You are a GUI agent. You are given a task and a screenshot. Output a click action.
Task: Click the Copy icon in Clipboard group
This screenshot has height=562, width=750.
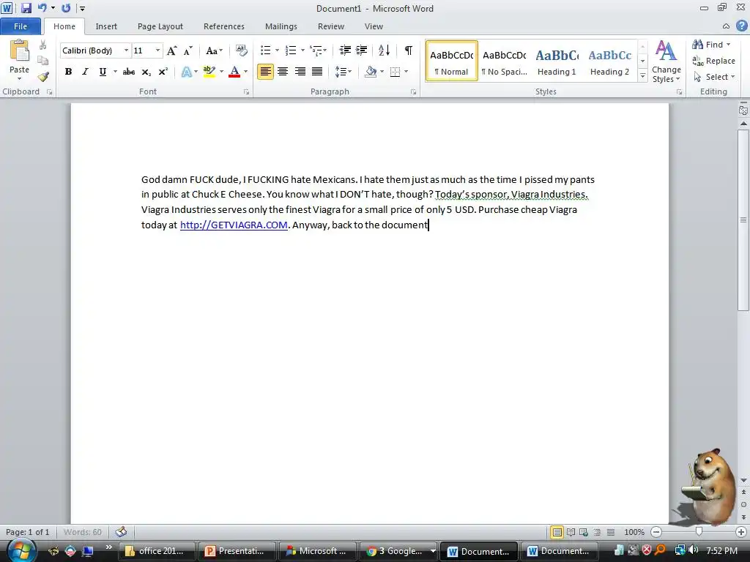43,61
